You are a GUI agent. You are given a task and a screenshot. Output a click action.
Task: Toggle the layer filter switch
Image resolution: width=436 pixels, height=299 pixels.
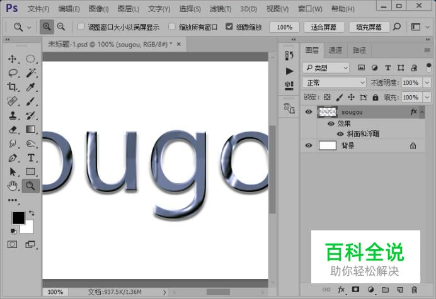tap(428, 67)
